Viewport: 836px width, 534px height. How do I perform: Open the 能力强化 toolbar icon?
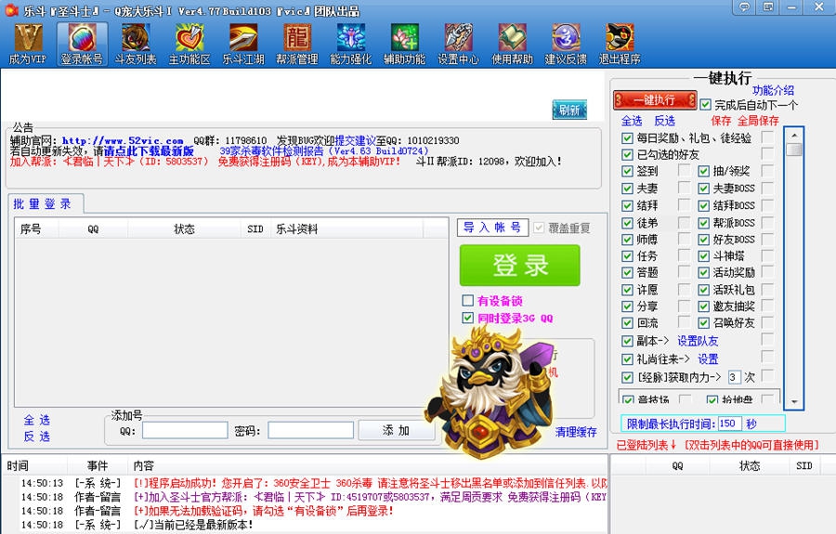pos(350,45)
